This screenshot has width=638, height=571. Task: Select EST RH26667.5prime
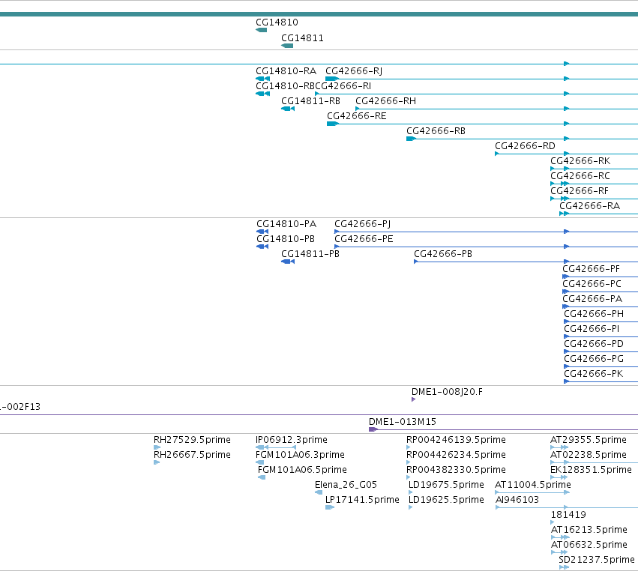coord(192,455)
